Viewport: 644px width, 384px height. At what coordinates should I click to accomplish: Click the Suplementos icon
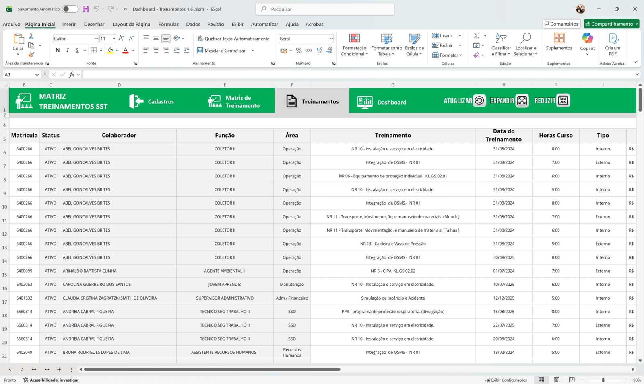coord(559,42)
